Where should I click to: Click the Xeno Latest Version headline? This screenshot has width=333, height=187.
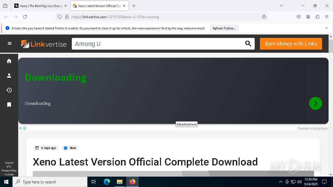[145, 162]
